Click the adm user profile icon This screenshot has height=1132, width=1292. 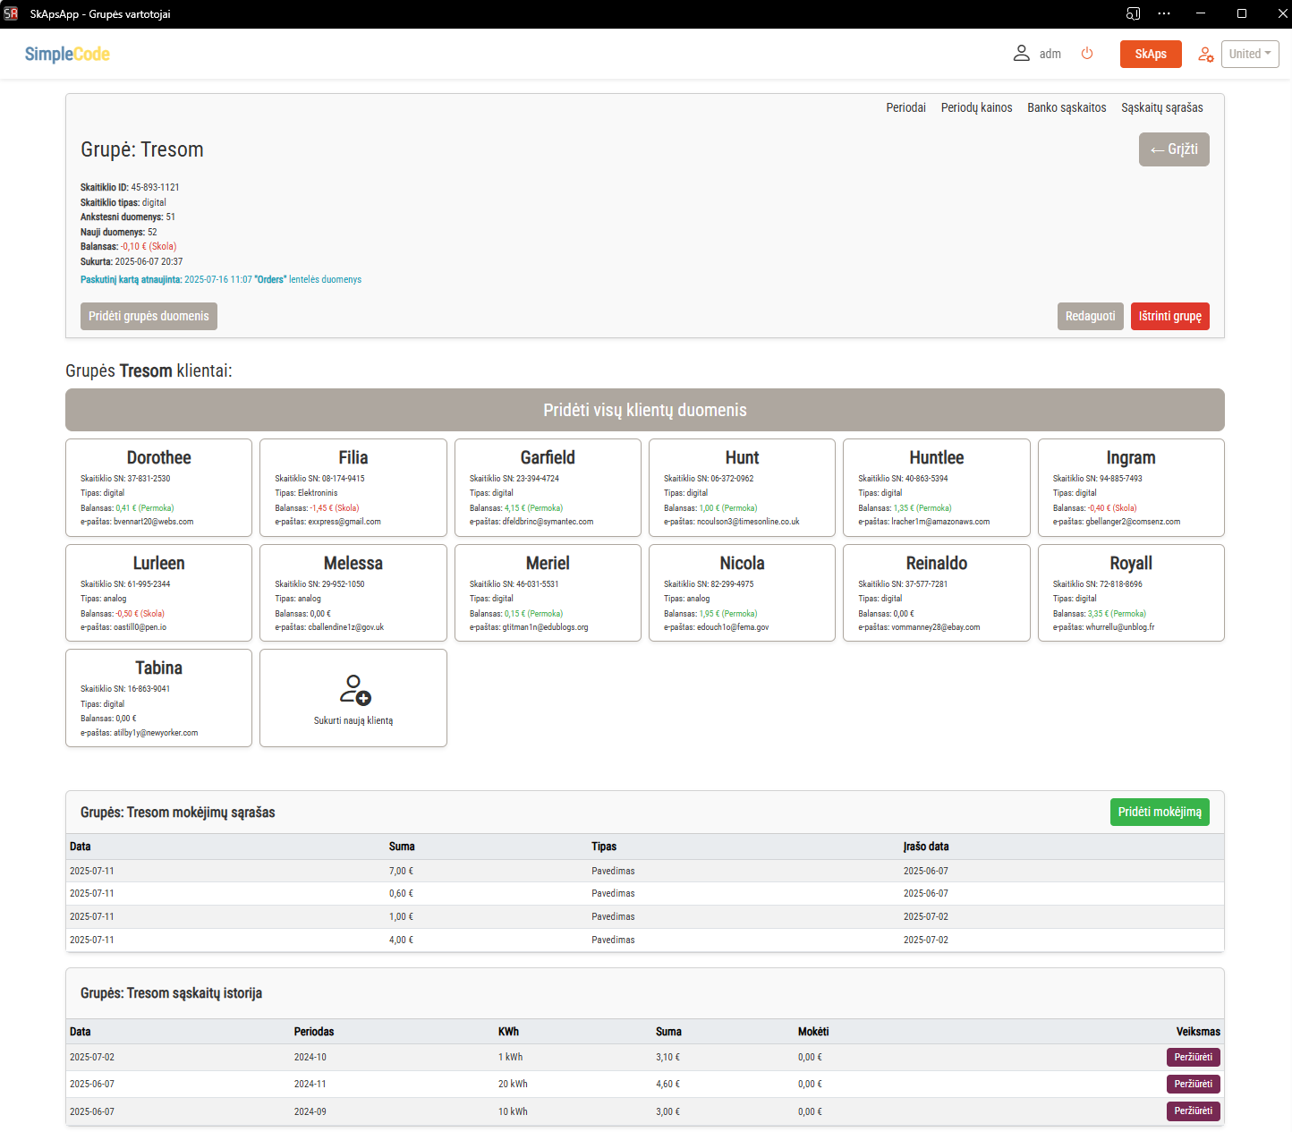[1021, 54]
